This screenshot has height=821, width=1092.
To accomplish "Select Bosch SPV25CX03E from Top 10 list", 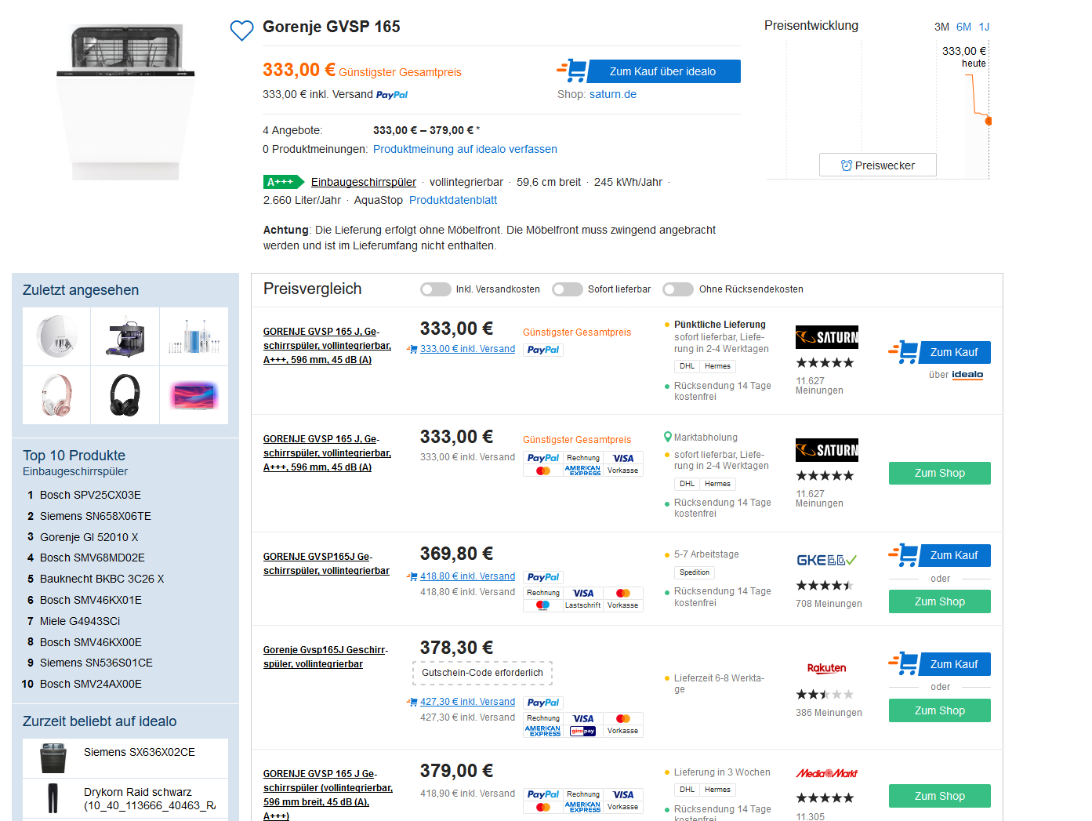I will coord(90,495).
